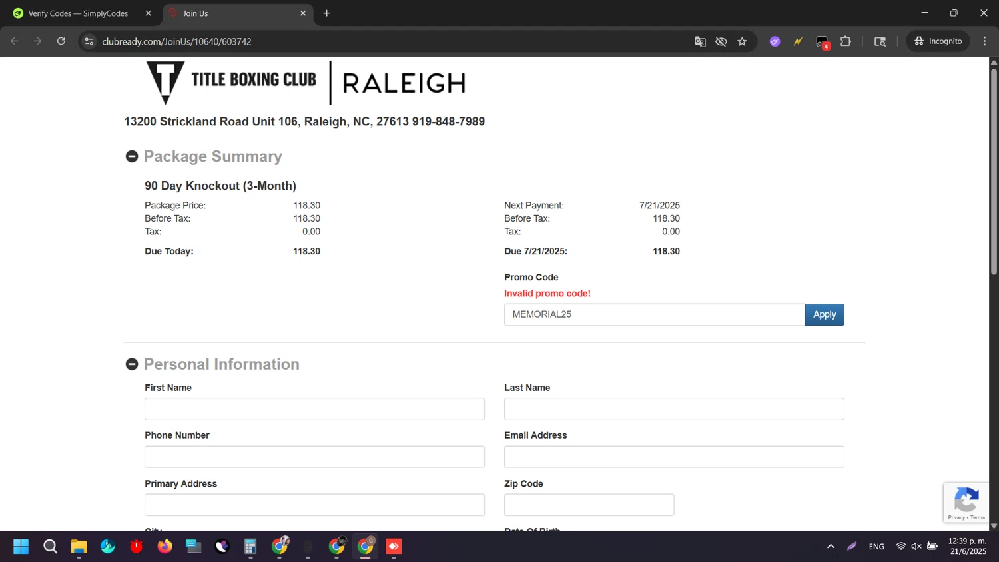Open the yellow lightning bolt extension
Viewport: 999px width, 562px height.
798,41
